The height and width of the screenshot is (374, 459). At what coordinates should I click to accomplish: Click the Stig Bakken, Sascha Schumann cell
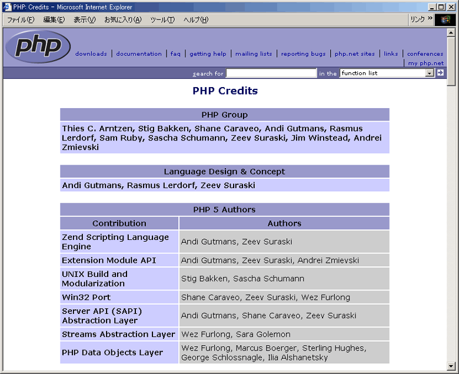click(x=284, y=279)
